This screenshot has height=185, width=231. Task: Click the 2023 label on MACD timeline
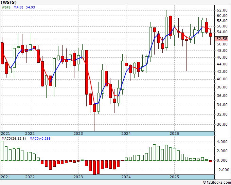78,177
